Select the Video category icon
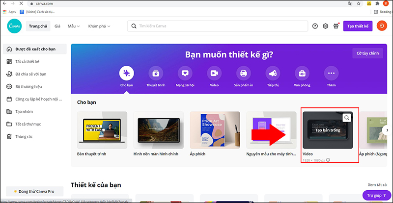This screenshot has width=393, height=203. click(x=214, y=74)
